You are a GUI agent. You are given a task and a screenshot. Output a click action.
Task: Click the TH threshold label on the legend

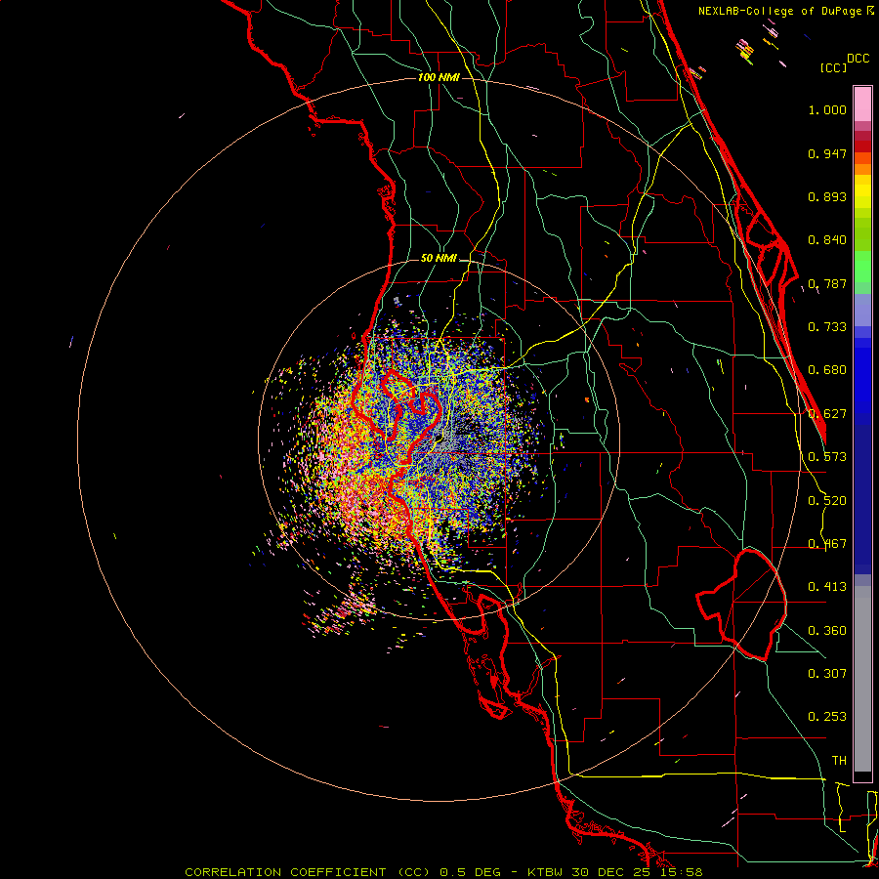point(839,761)
